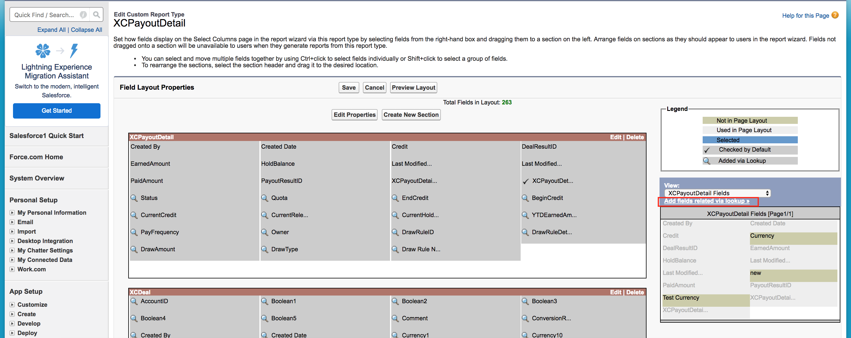Screen dimensions: 851x338
Task: Click Edit link on XCPayoutDetail section
Action: 616,137
